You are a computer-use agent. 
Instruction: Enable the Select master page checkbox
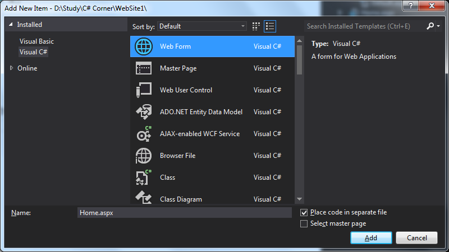pyautogui.click(x=304, y=224)
